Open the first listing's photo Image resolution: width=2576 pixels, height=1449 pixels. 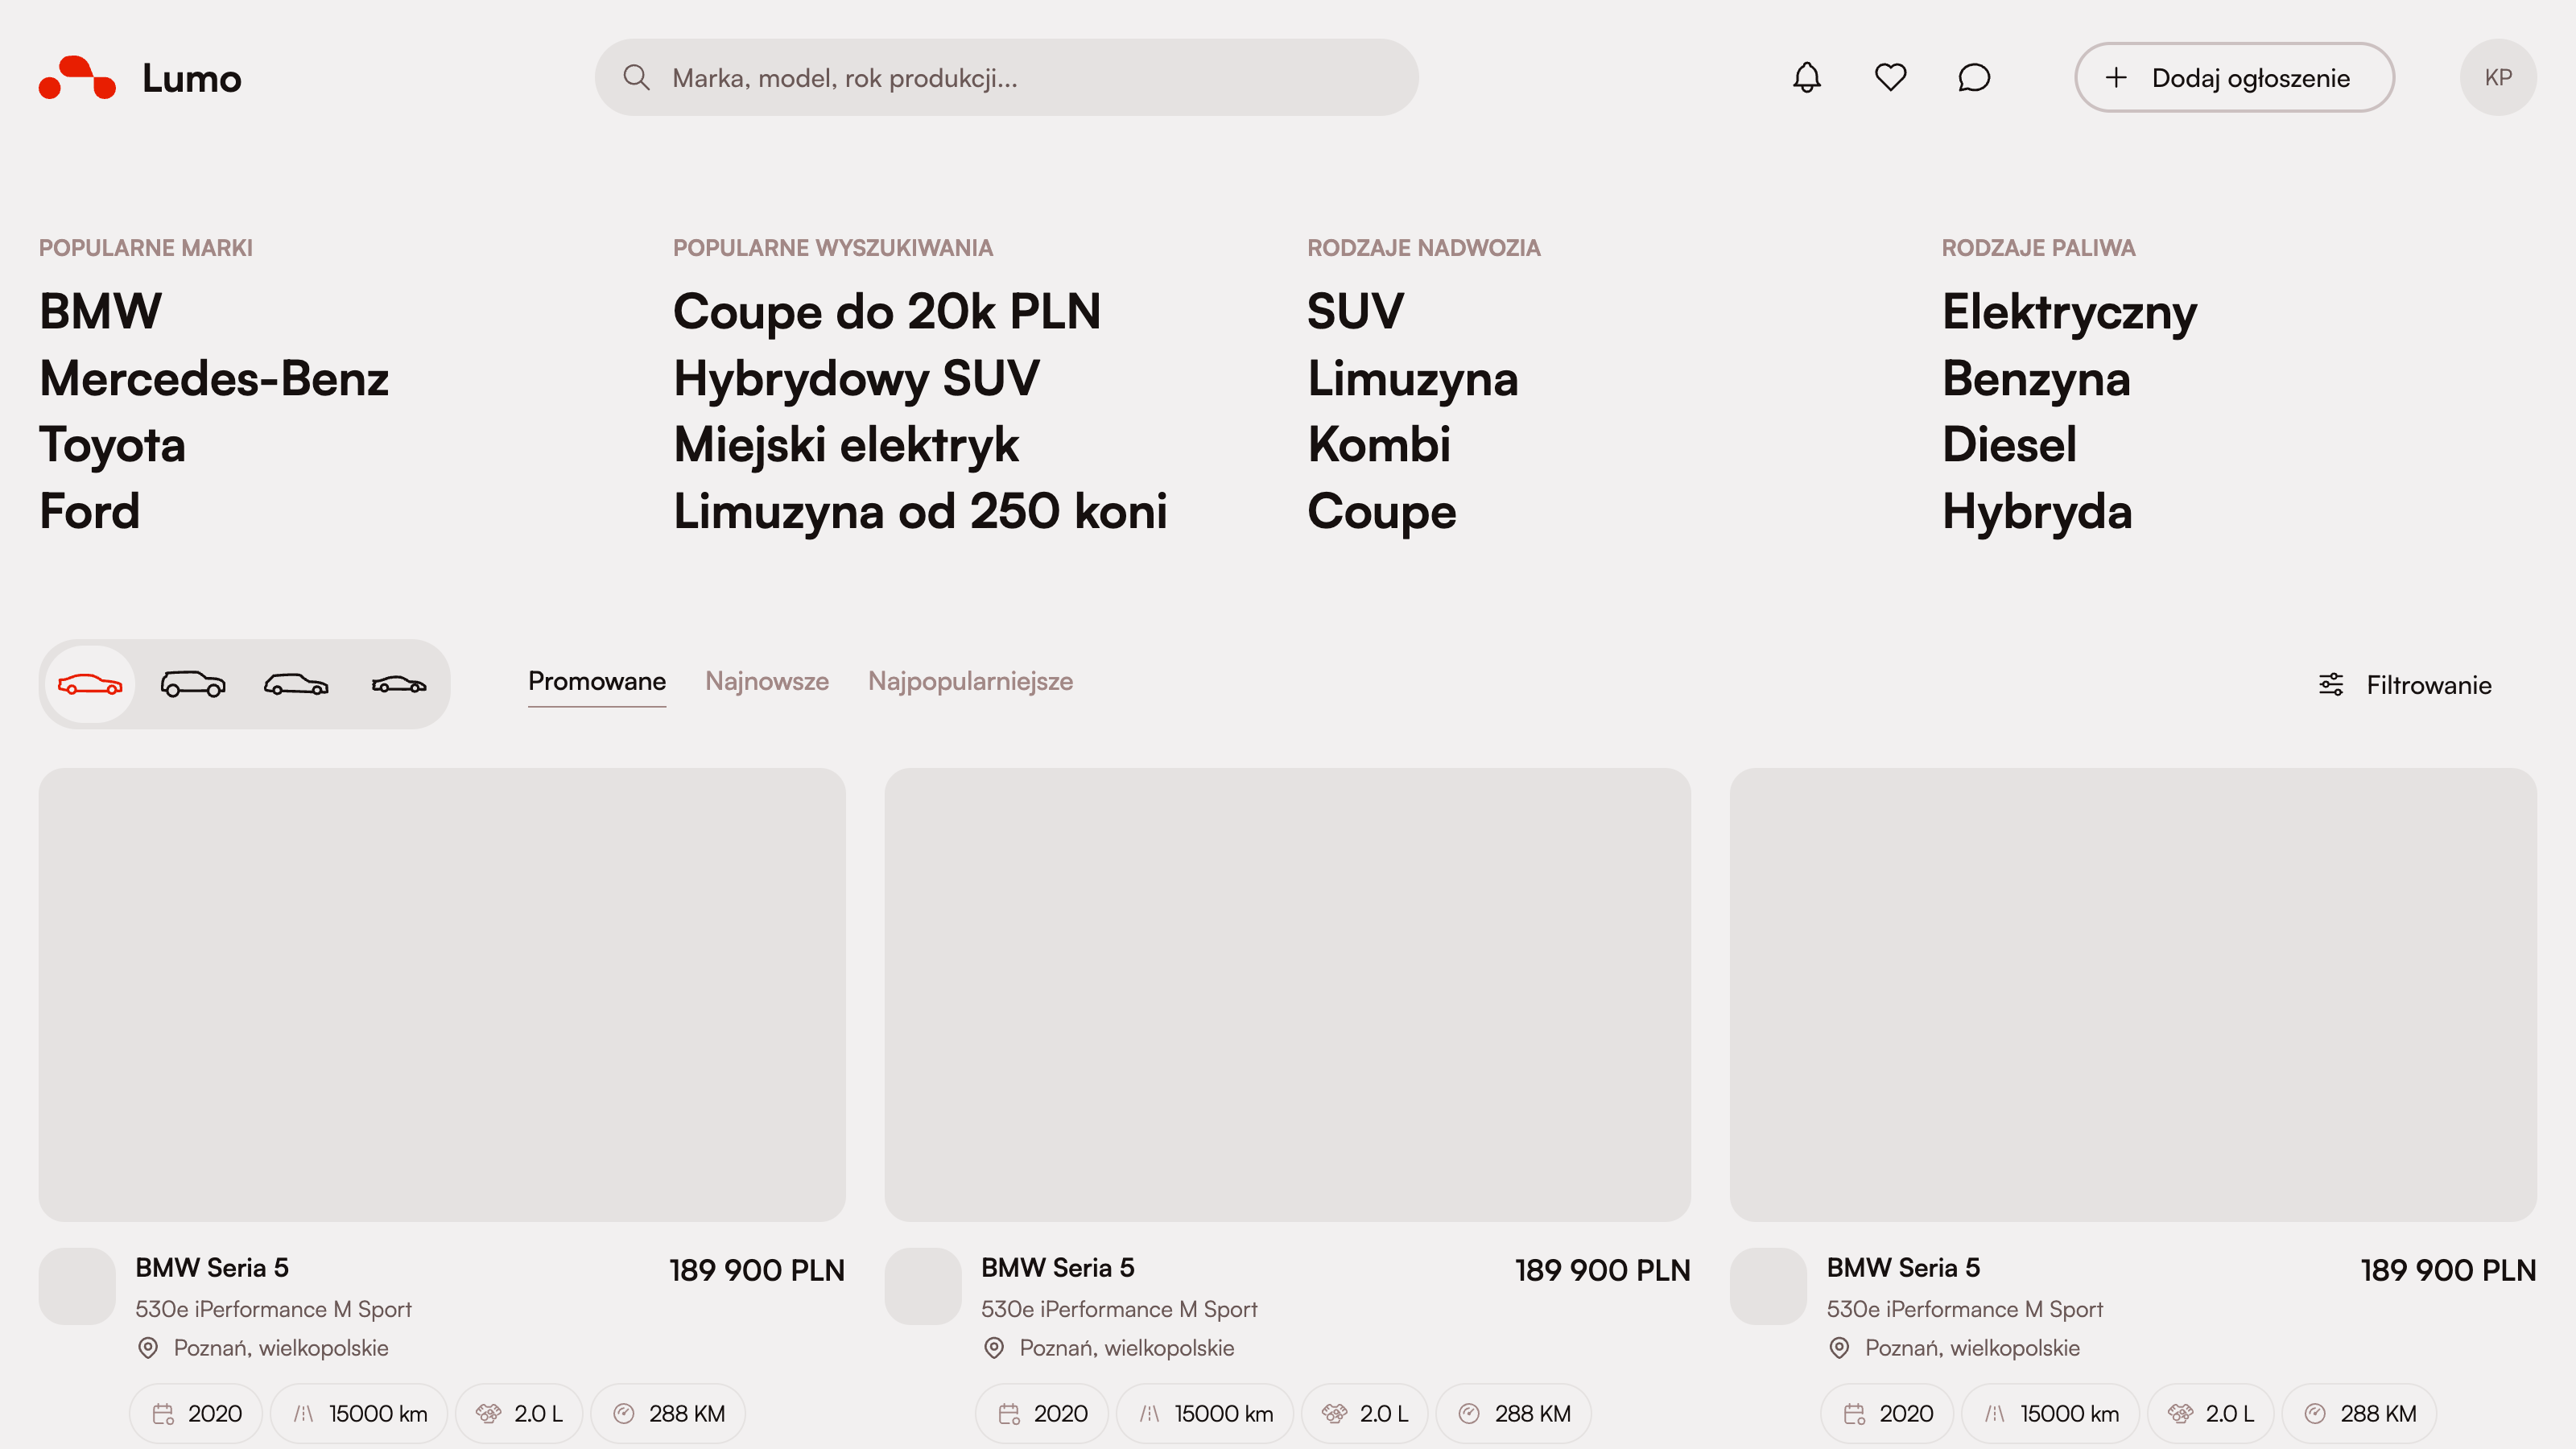pyautogui.click(x=442, y=994)
